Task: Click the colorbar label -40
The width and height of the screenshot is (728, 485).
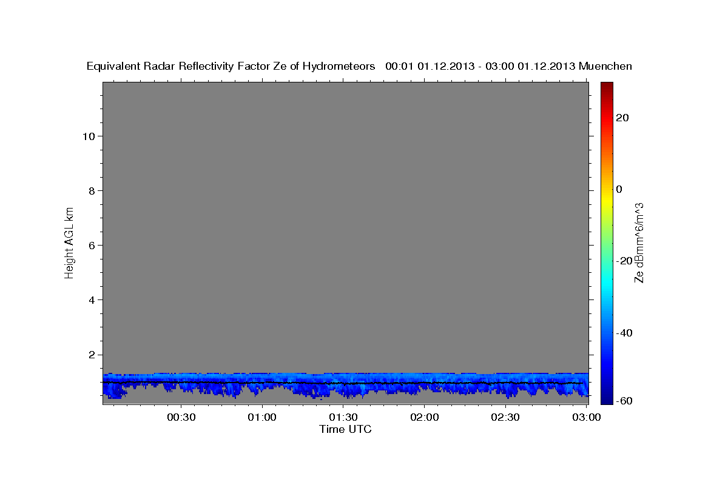Action: pyautogui.click(x=624, y=333)
